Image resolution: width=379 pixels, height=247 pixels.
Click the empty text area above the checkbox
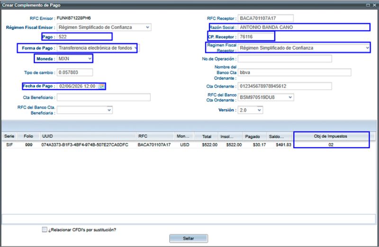click(189, 219)
